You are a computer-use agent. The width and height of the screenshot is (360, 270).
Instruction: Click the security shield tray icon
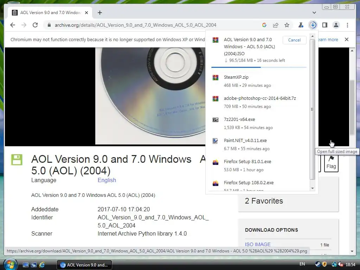tap(324, 264)
